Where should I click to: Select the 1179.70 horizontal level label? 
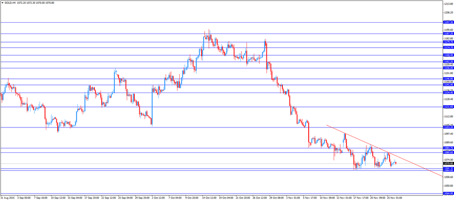coord(449,42)
